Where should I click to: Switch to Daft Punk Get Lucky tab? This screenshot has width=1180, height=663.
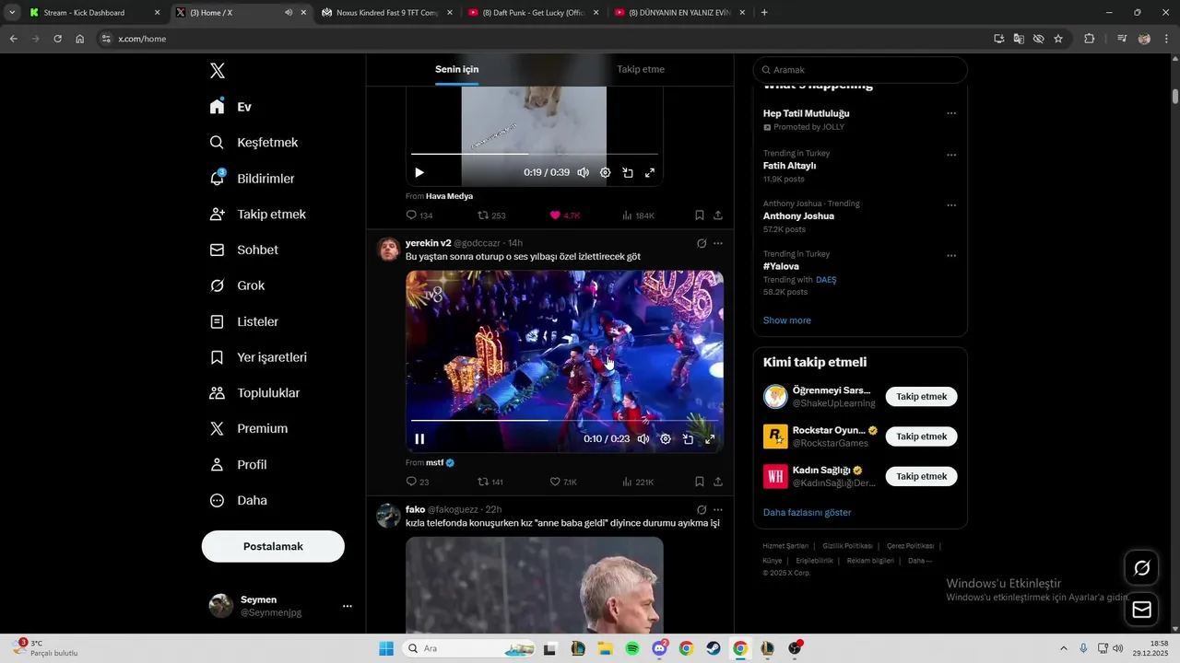pyautogui.click(x=533, y=13)
